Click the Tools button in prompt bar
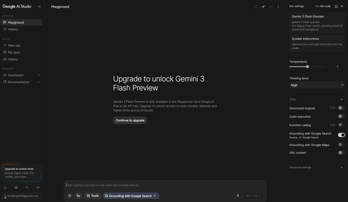Viewport: 348px width, 202px height. (92, 196)
